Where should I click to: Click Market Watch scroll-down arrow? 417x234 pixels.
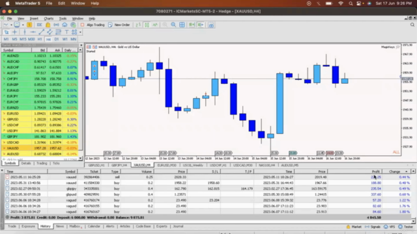tap(80, 159)
